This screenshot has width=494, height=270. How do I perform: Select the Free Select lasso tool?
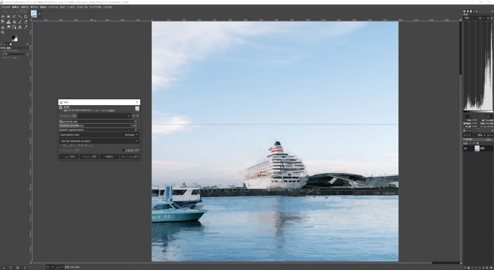tap(14, 17)
